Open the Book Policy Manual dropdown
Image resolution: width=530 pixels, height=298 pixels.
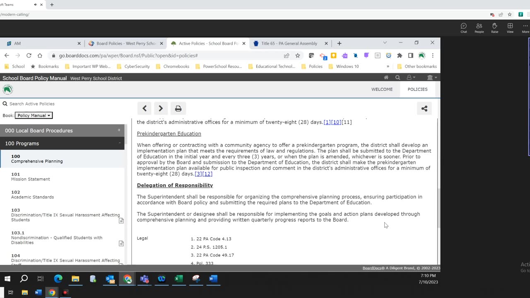pos(34,115)
